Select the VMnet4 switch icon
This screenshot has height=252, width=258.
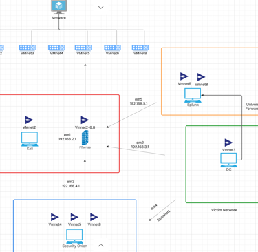point(56,48)
